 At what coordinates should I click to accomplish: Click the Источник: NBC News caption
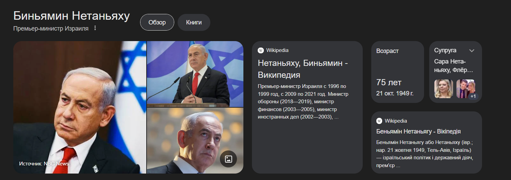pyautogui.click(x=44, y=164)
